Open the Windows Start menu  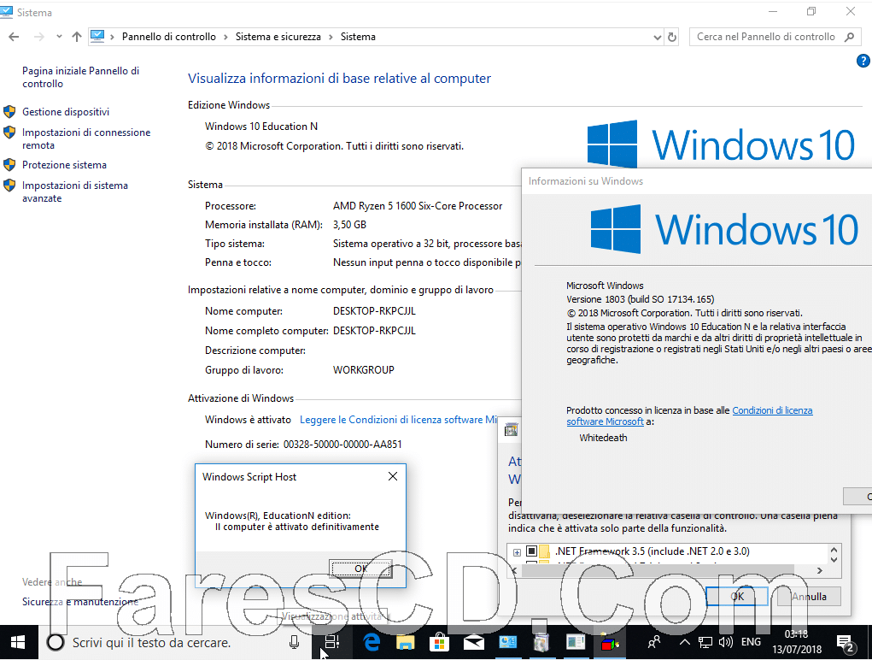pos(18,643)
